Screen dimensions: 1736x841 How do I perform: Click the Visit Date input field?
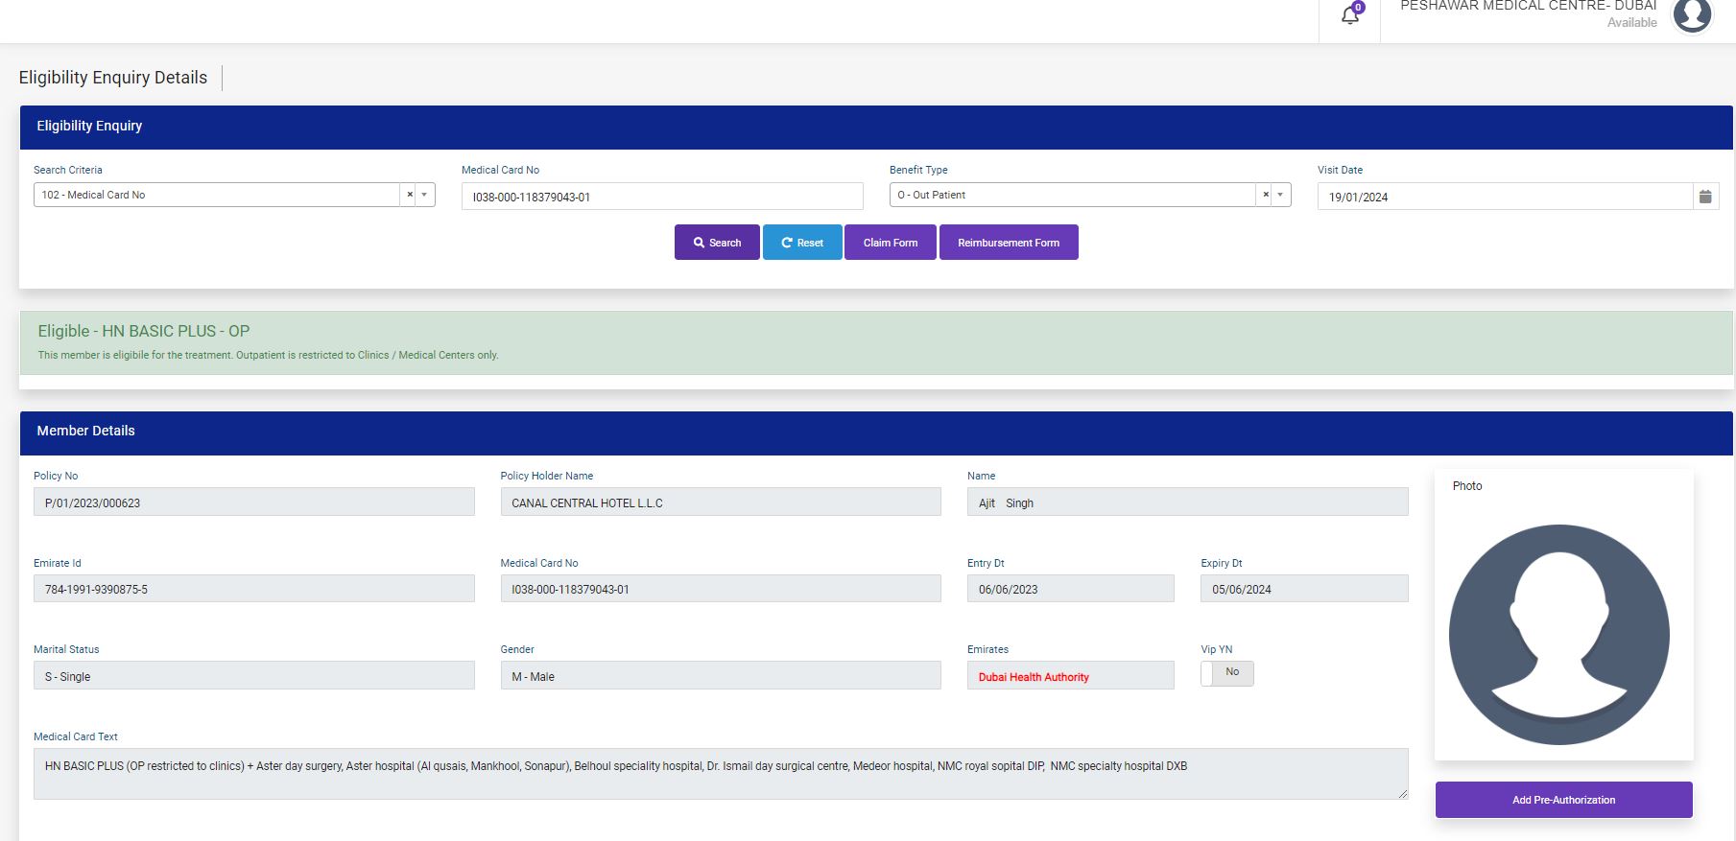1503,197
